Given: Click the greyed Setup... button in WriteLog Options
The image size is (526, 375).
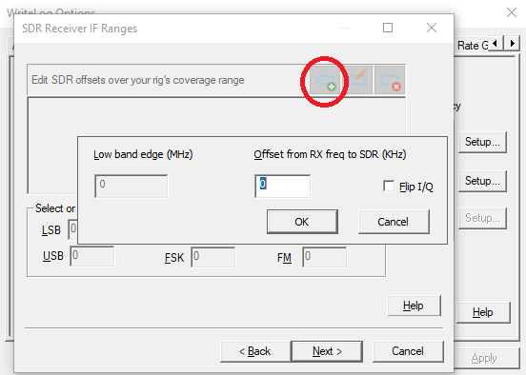Looking at the screenshot, I should 482,218.
